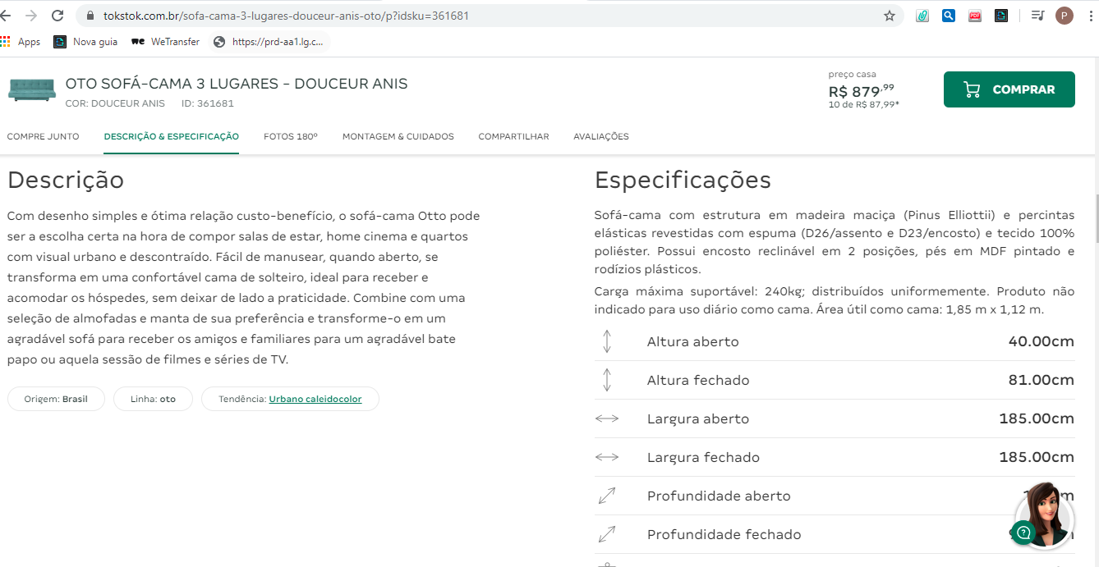Click the Descrição heading
This screenshot has width=1099, height=567.
(66, 180)
